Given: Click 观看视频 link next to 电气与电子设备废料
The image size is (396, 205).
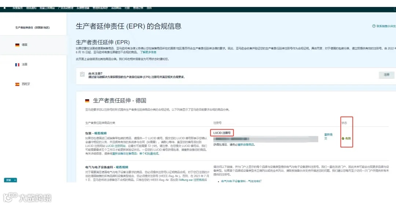Looking at the screenshot, I should [122, 167].
